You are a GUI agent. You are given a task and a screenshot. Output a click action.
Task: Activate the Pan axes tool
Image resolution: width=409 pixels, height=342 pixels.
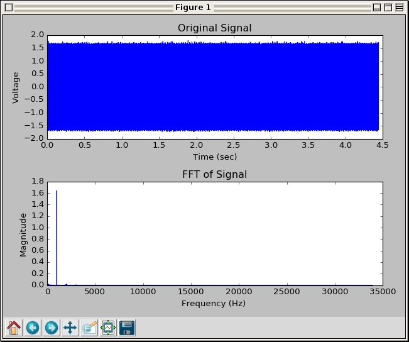tap(70, 328)
